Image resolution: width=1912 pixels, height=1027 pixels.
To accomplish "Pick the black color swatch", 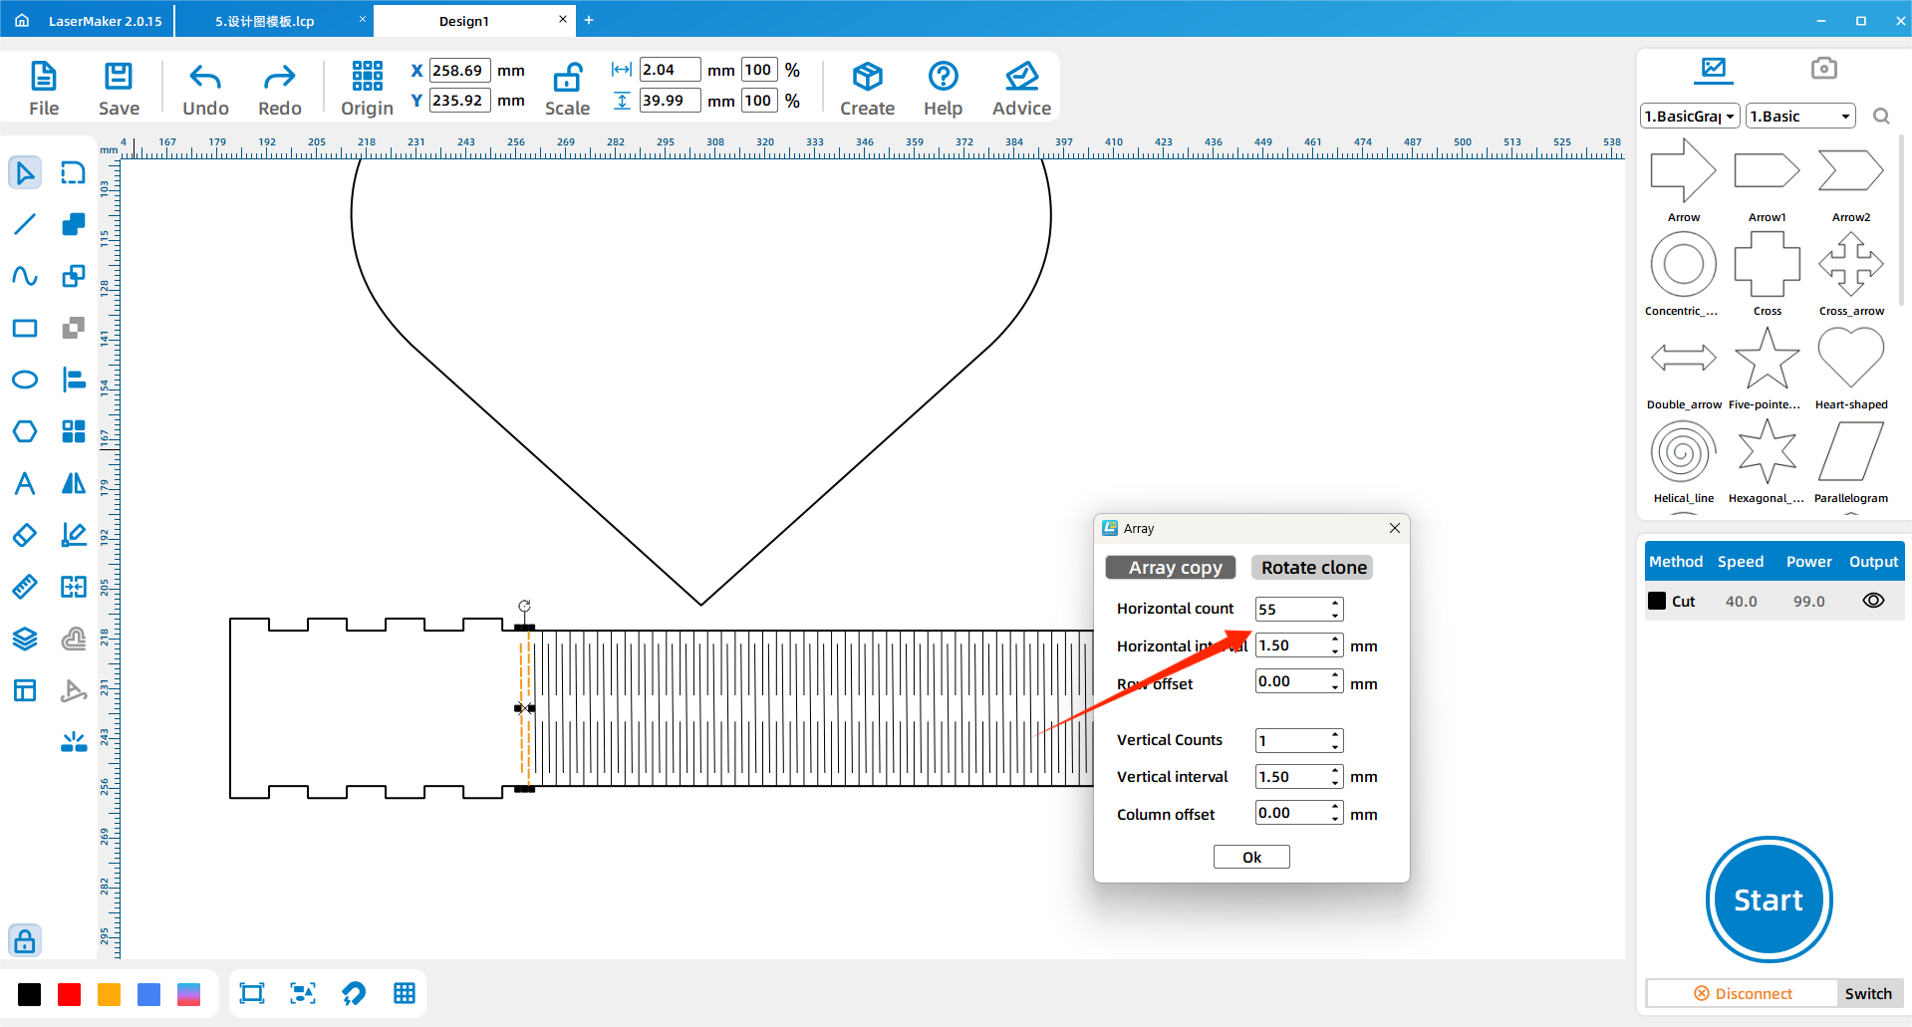I will pos(30,994).
